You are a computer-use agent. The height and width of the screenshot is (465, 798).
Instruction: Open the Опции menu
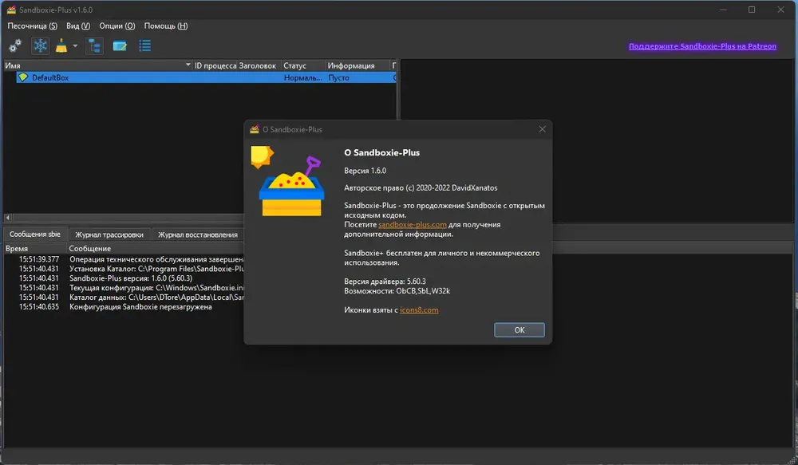point(117,26)
